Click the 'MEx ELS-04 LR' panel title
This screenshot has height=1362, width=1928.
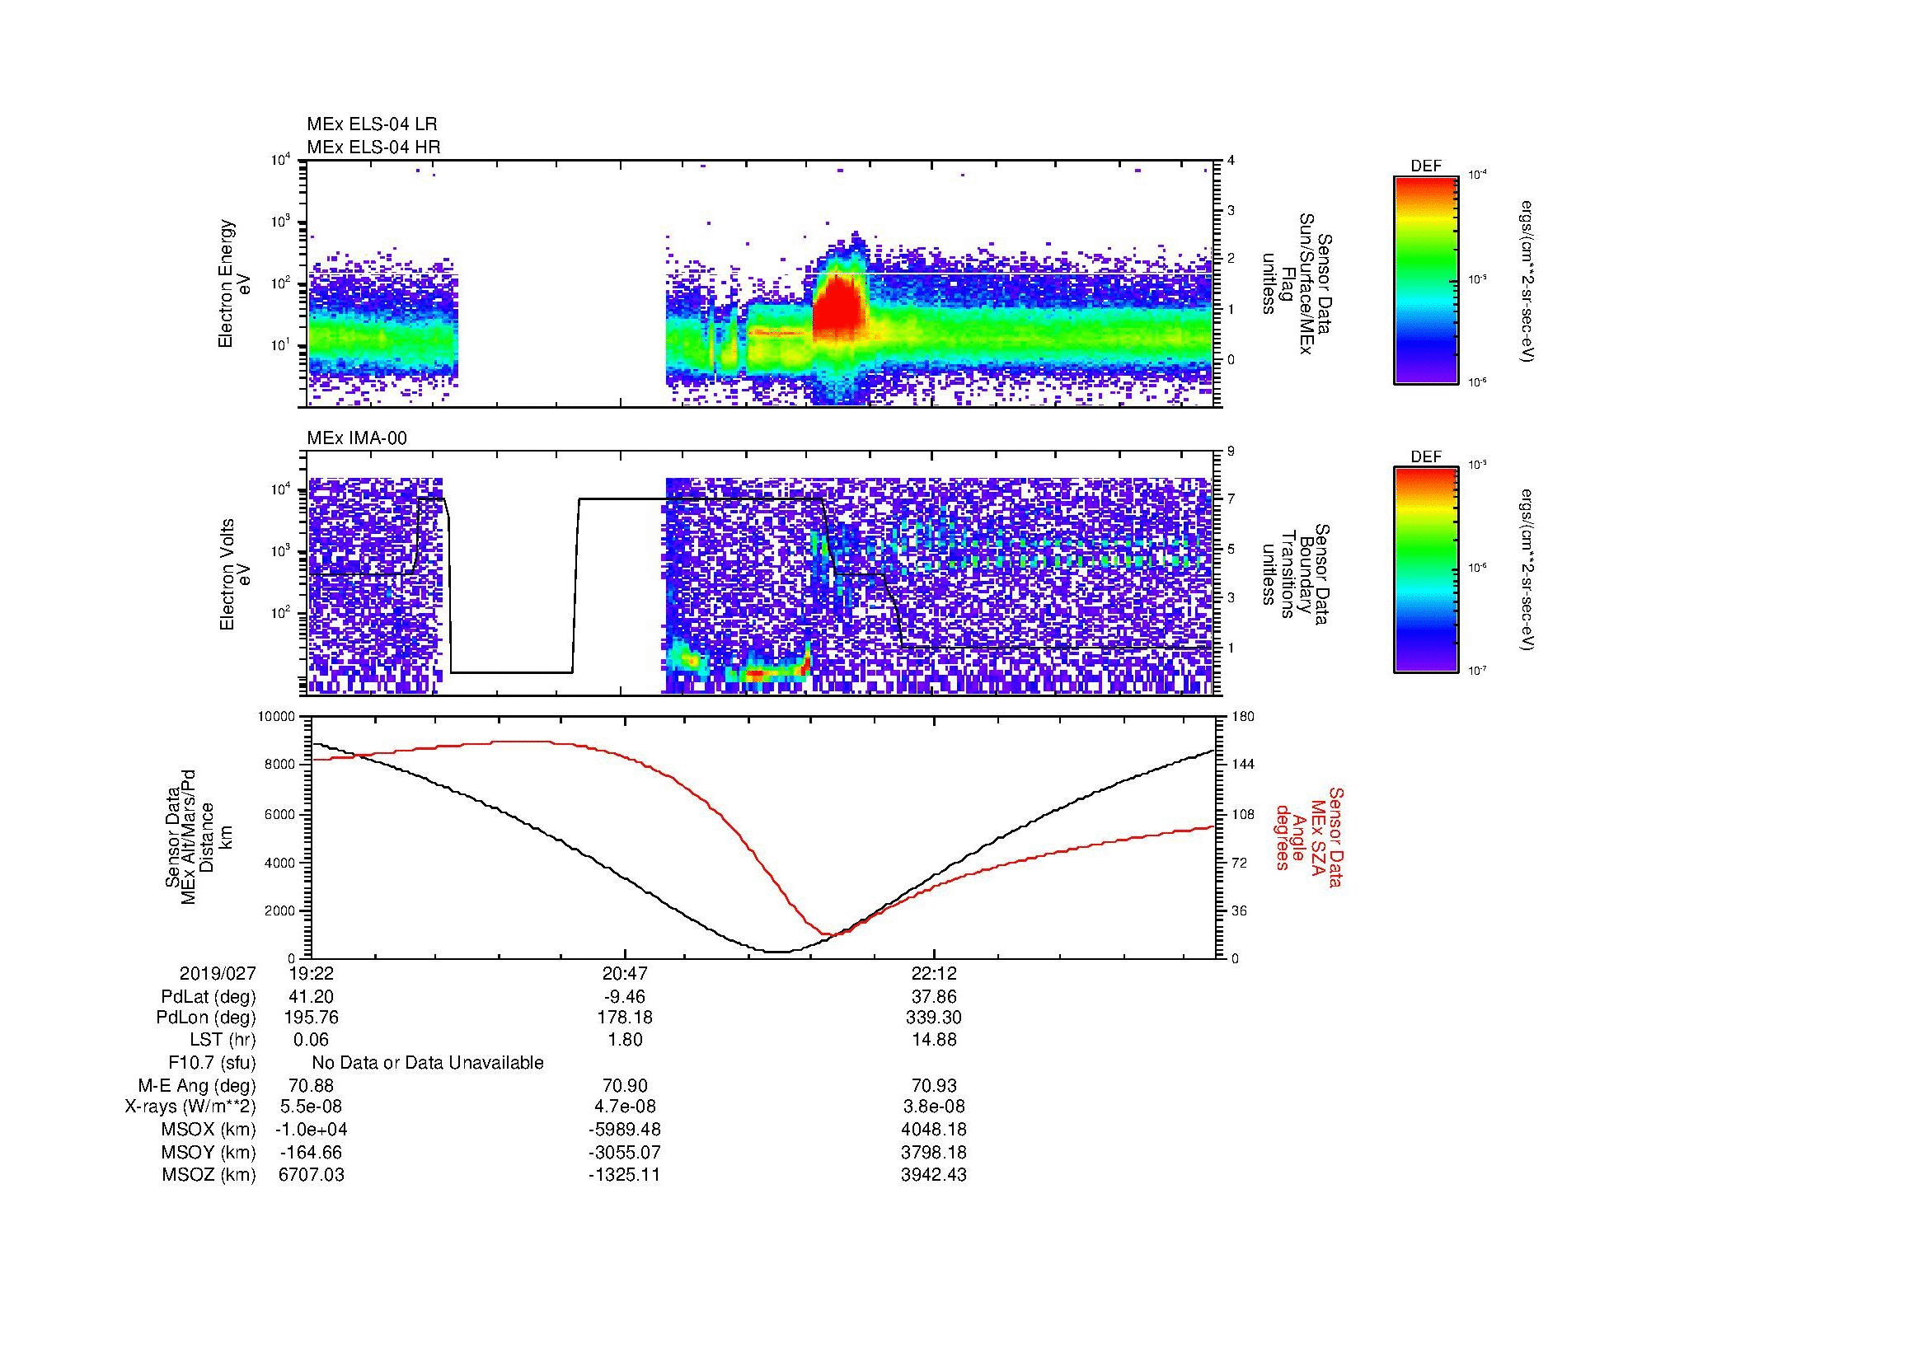[372, 124]
